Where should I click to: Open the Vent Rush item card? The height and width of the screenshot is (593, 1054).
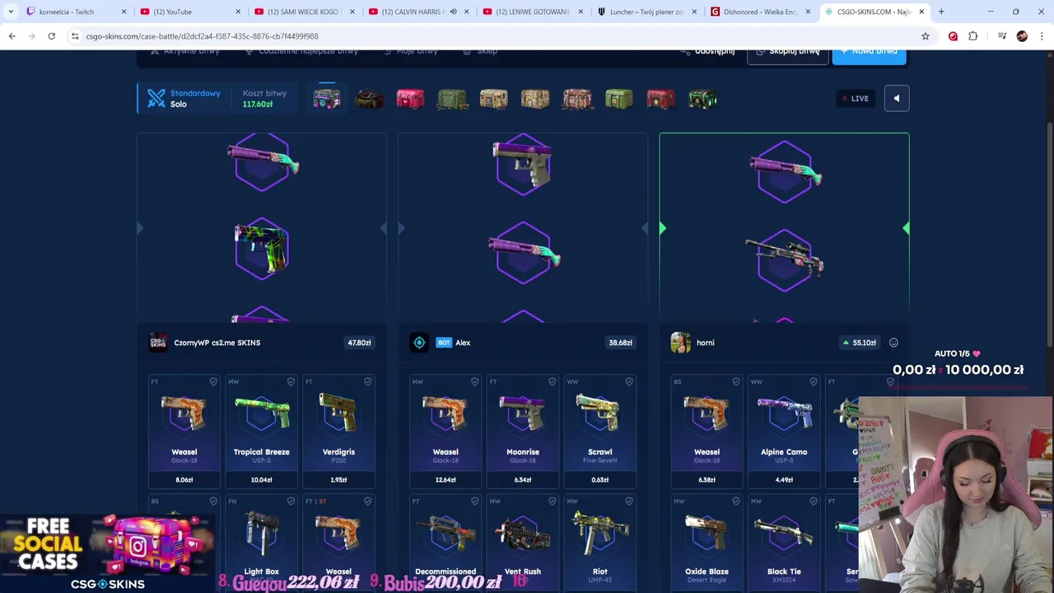coord(523,544)
